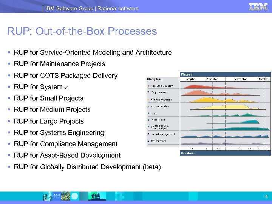This screenshot has width=272, height=204.
Task: Click the IBM logo in the header
Action: 258,7
